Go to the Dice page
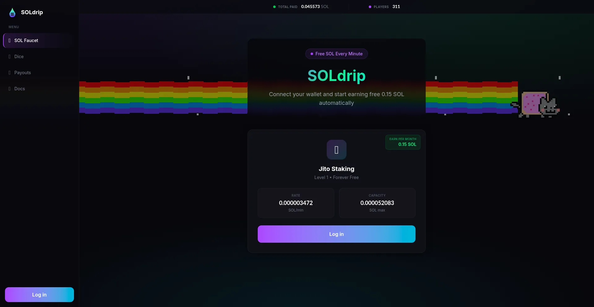594x307 pixels. [x=39, y=57]
